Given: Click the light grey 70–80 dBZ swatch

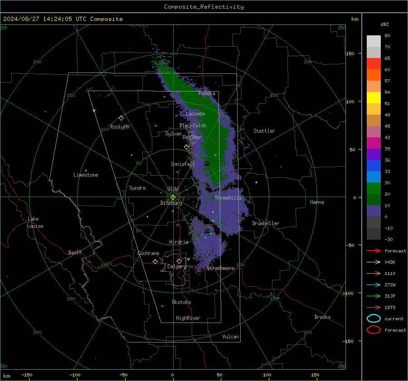Looking at the screenshot, I should [x=374, y=41].
